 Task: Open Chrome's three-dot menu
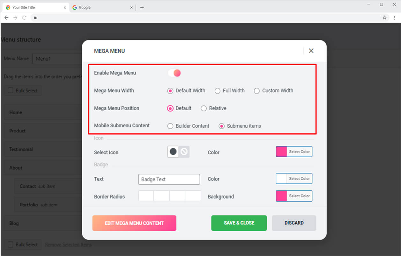point(395,18)
